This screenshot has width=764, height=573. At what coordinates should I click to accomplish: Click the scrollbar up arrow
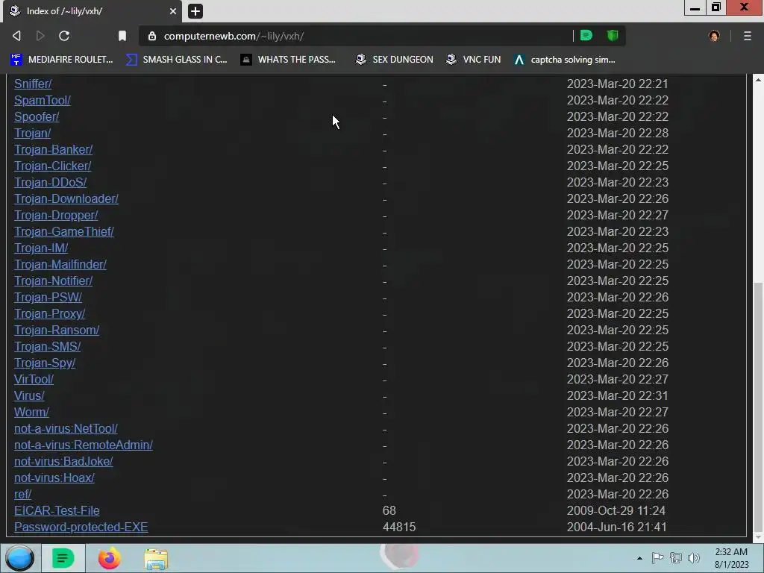point(758,79)
